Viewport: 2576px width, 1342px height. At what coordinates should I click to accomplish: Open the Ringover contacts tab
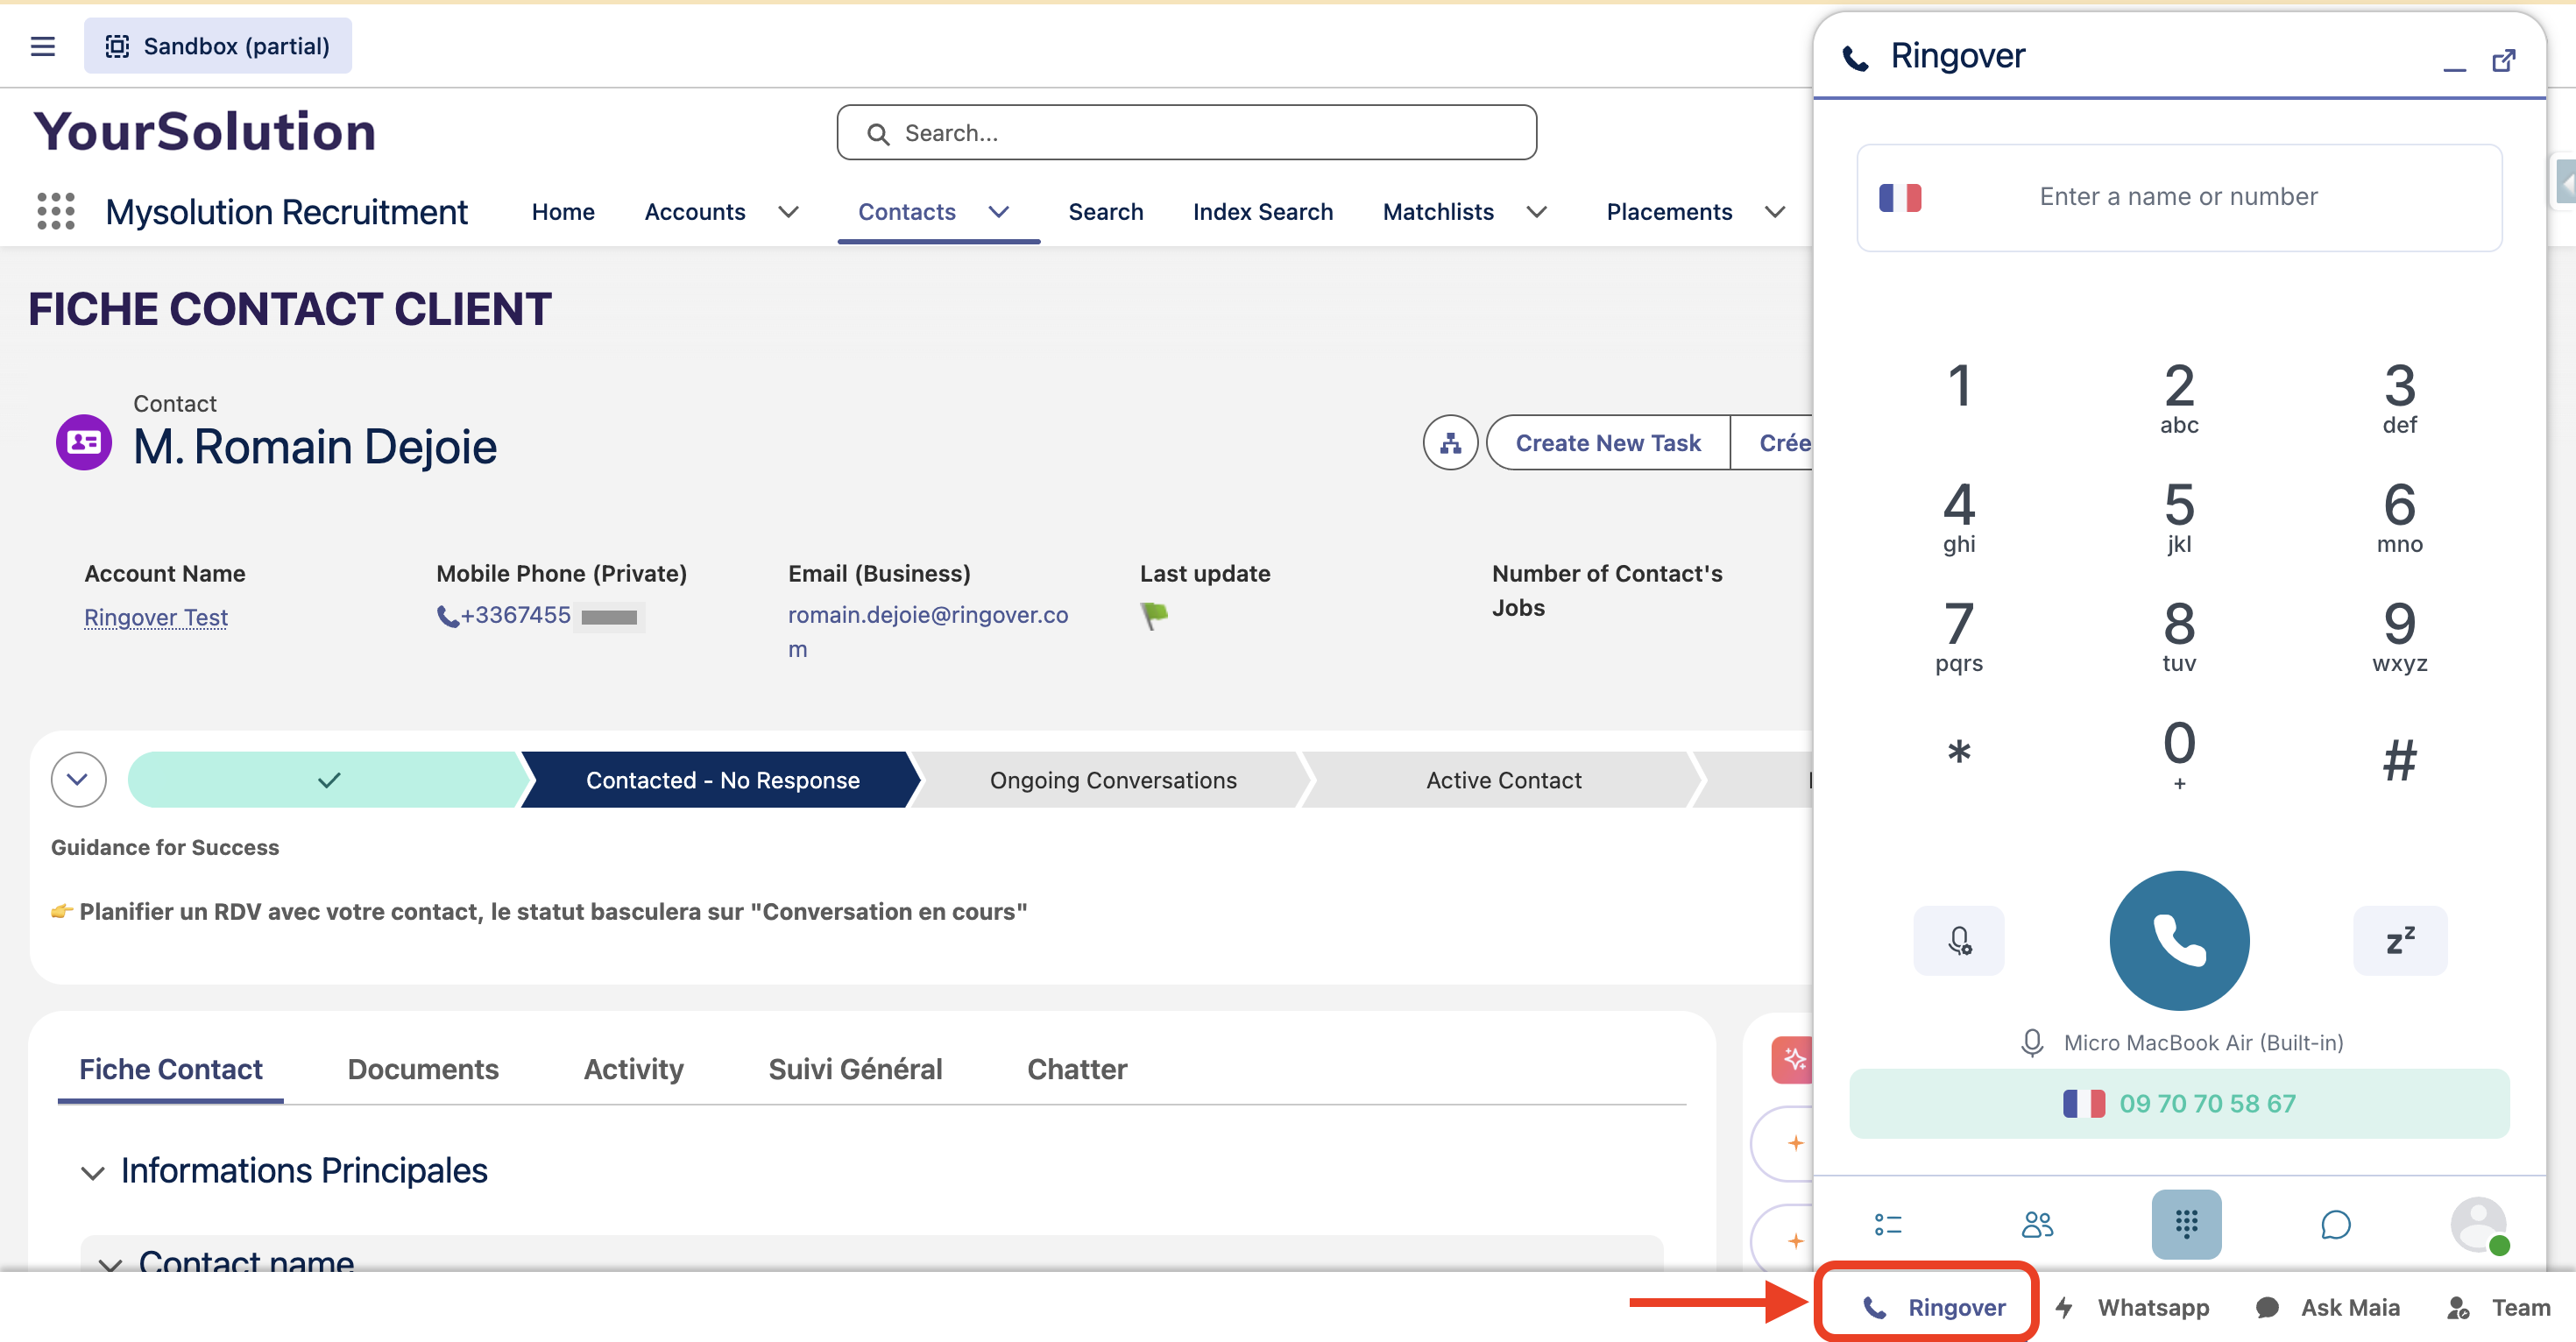pyautogui.click(x=2037, y=1224)
